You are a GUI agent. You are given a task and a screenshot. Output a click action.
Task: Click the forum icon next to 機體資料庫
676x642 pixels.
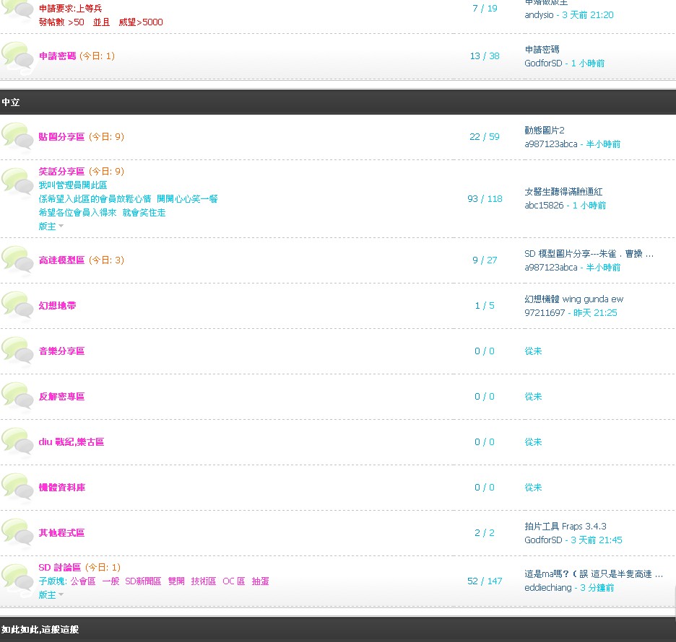pyautogui.click(x=17, y=487)
